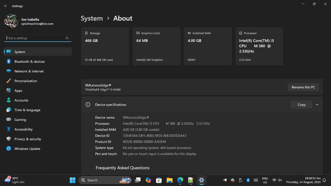Click the Device name value XMLenovoEdge® in specifications
331x186 pixels.
coord(136,118)
